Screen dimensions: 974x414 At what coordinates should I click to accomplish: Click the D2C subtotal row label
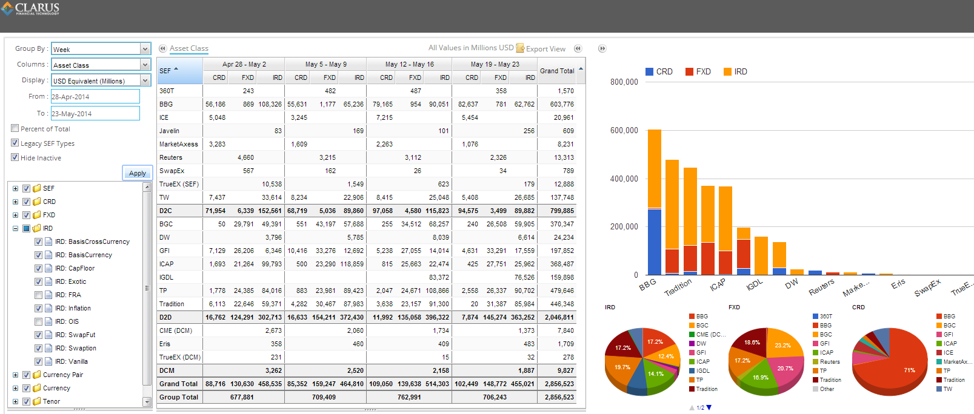(x=165, y=211)
